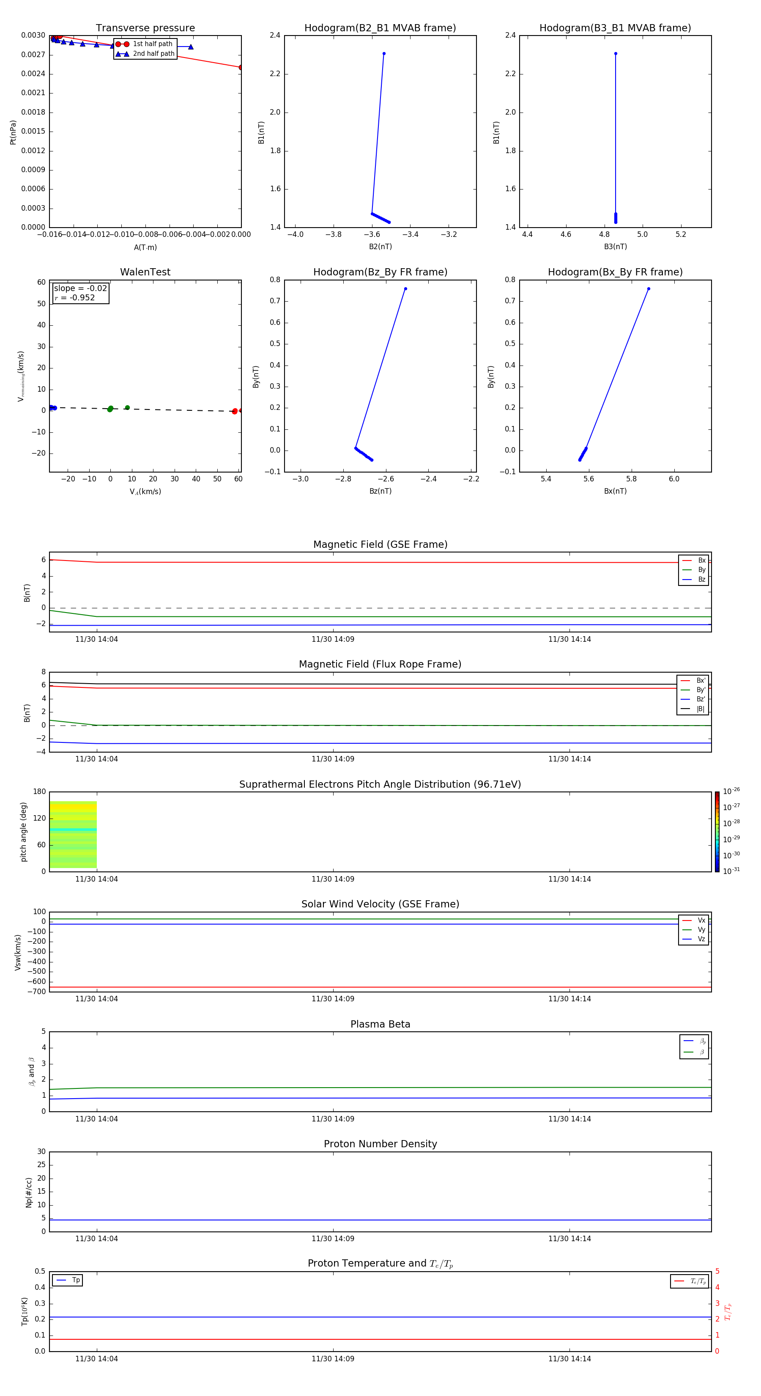The height and width of the screenshot is (1396, 761).
Task: Click the "Hodogram(B3_B1 MVAB frame)" title
Action: 615,28
